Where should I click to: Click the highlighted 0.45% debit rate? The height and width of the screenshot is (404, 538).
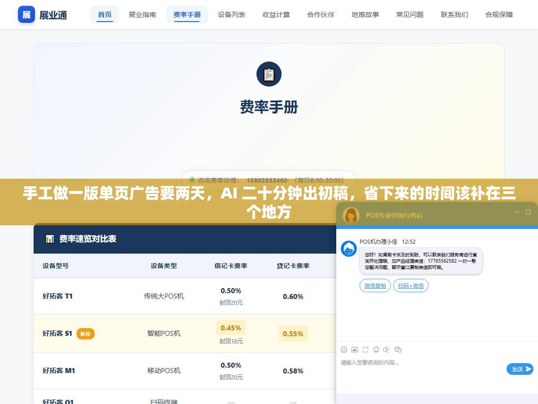click(x=231, y=328)
